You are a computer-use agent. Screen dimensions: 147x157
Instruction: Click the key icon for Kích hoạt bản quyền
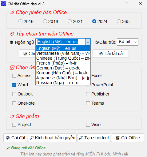[x=31, y=138]
